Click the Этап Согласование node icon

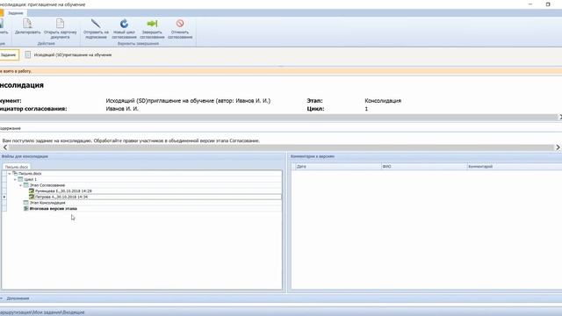pos(25,185)
